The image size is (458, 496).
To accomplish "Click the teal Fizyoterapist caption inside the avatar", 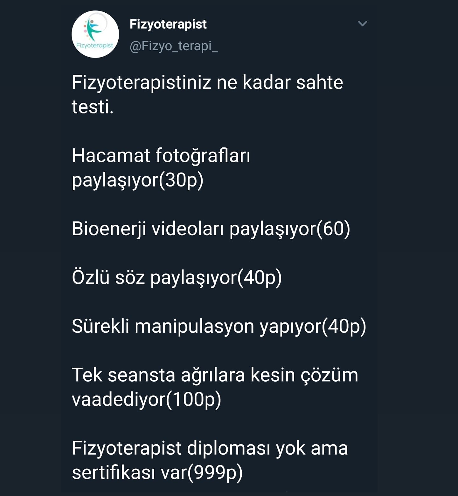I will [x=95, y=45].
